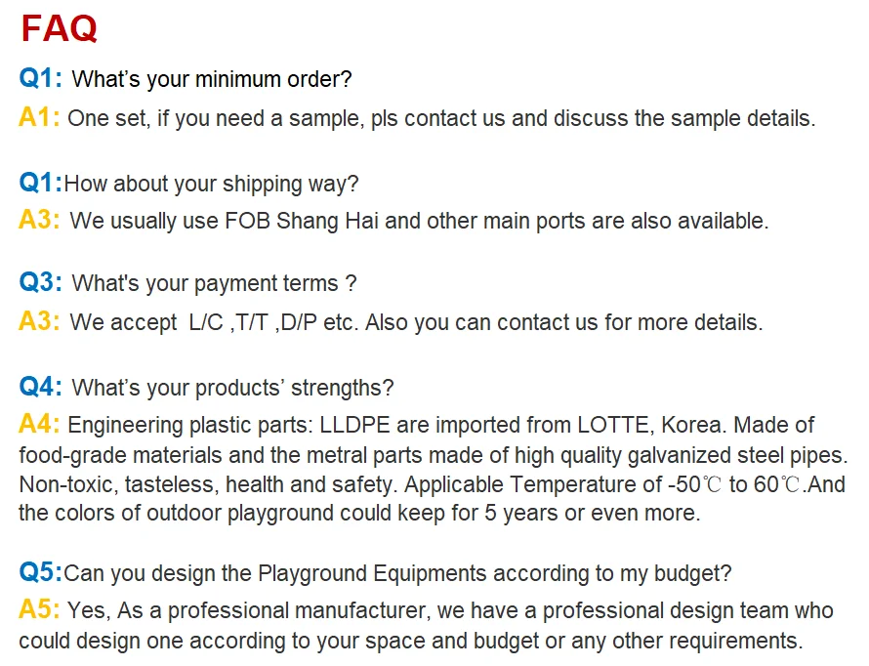
Task: Click 'How about your shipping way?' text
Action: [x=212, y=184]
